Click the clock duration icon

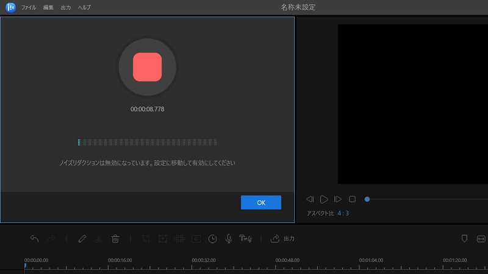click(x=212, y=239)
